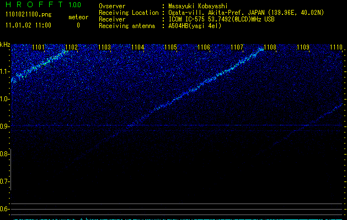Click the Ovserver field label

pos(112,6)
